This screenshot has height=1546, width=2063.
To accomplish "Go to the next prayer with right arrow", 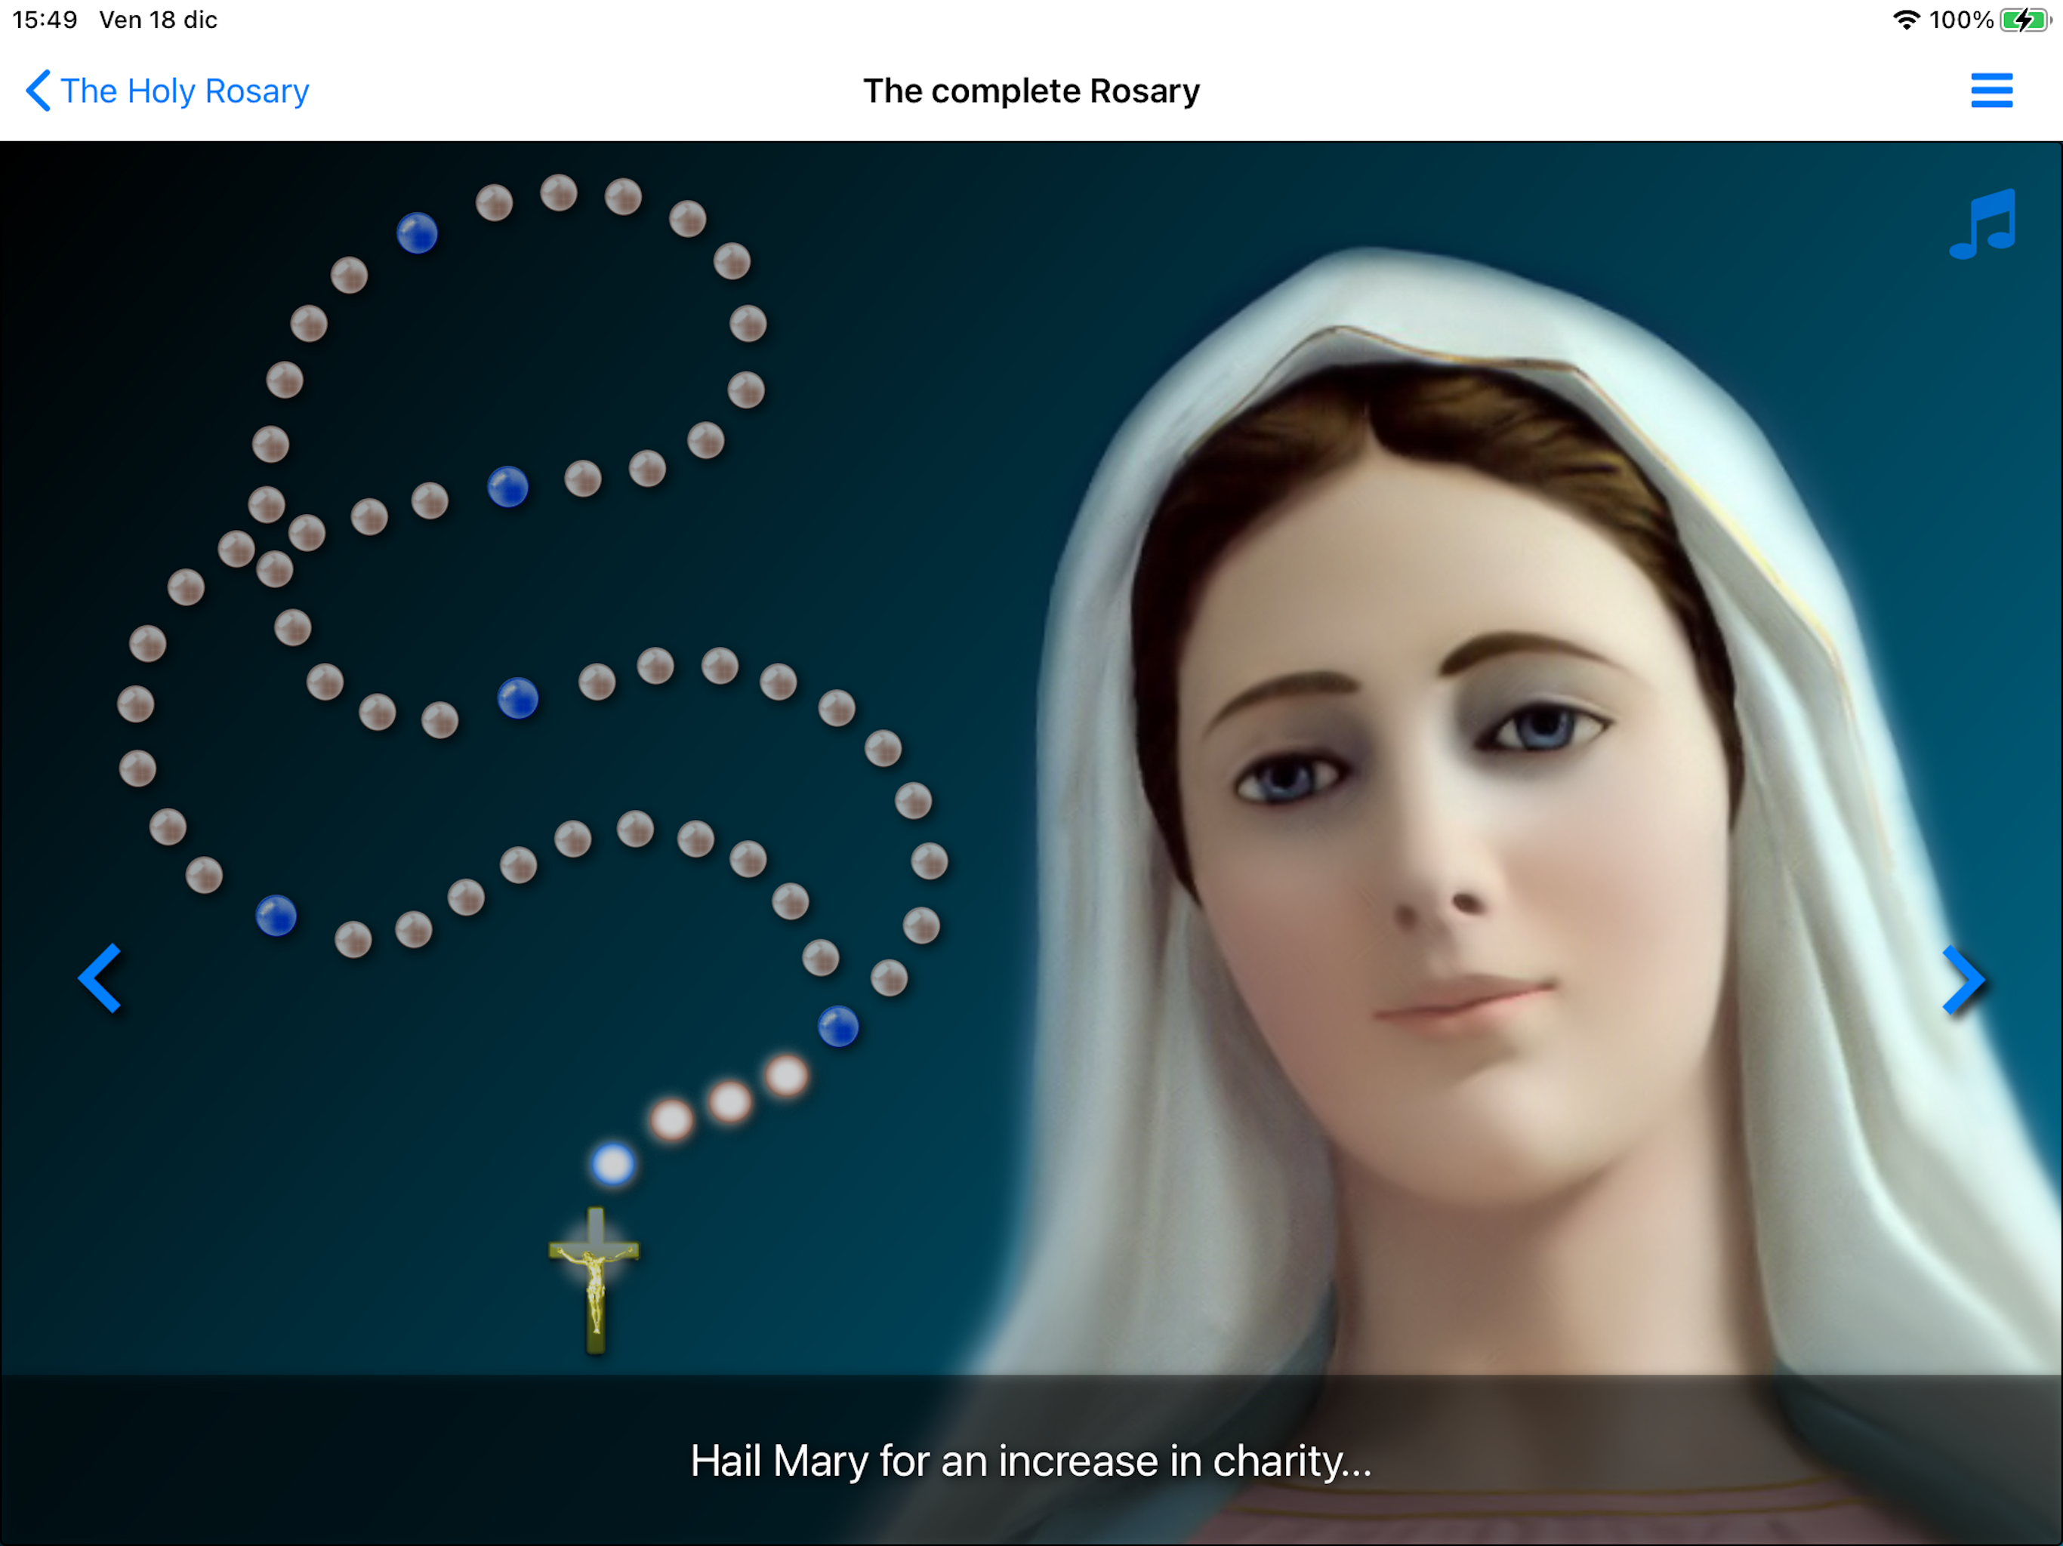I will (x=1963, y=979).
